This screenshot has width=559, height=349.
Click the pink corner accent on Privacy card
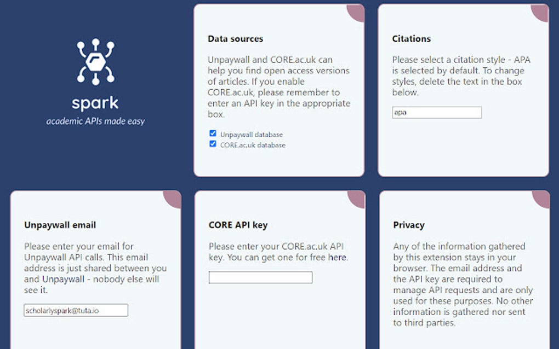point(542,198)
